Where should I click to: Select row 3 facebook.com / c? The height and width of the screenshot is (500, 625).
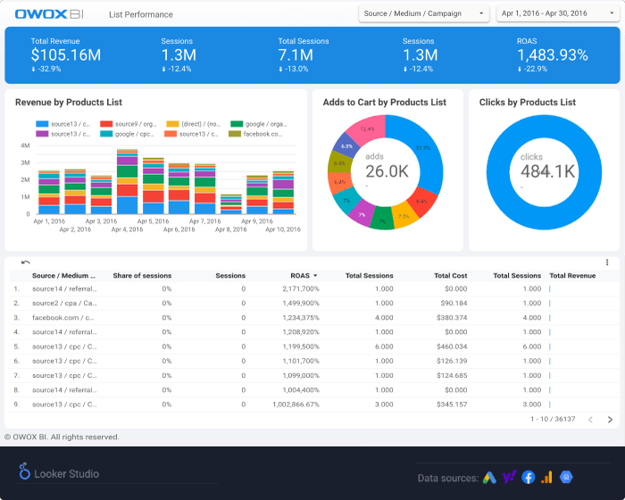pyautogui.click(x=314, y=318)
